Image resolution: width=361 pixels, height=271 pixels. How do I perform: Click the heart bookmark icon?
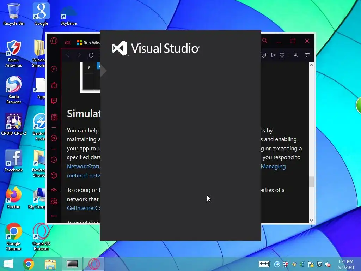pos(282,55)
